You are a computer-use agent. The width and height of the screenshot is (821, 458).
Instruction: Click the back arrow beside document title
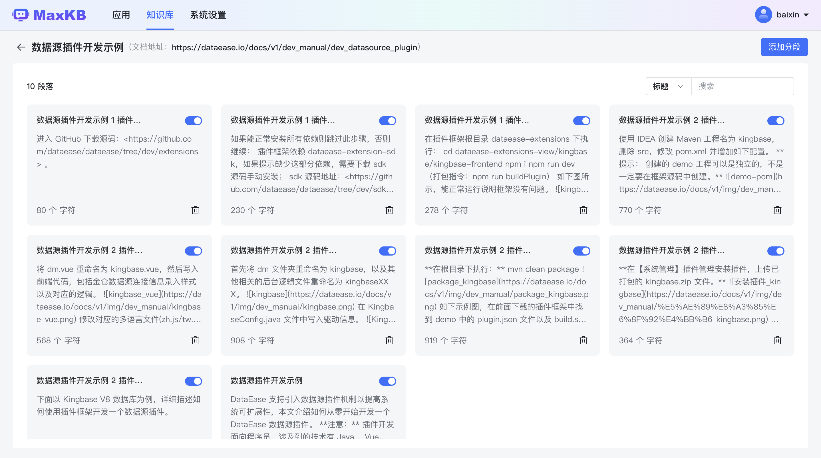click(21, 47)
